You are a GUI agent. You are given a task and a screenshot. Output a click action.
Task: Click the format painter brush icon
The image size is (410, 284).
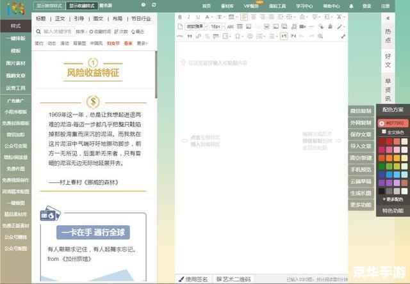(321, 26)
